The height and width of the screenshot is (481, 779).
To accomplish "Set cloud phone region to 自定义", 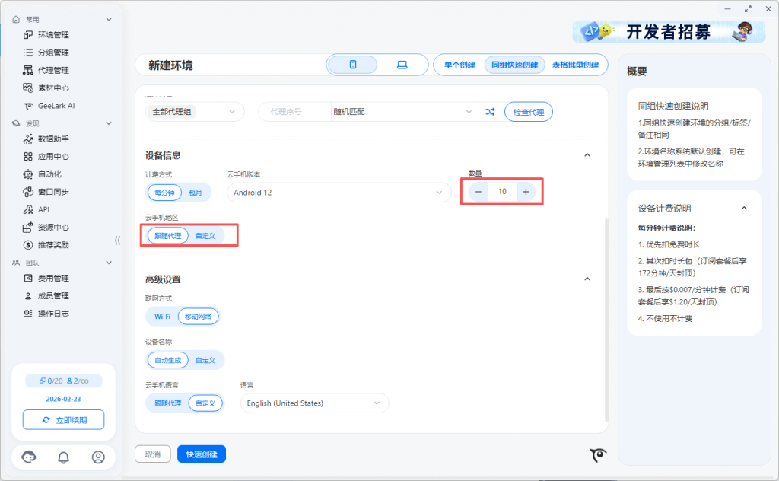I will 205,236.
